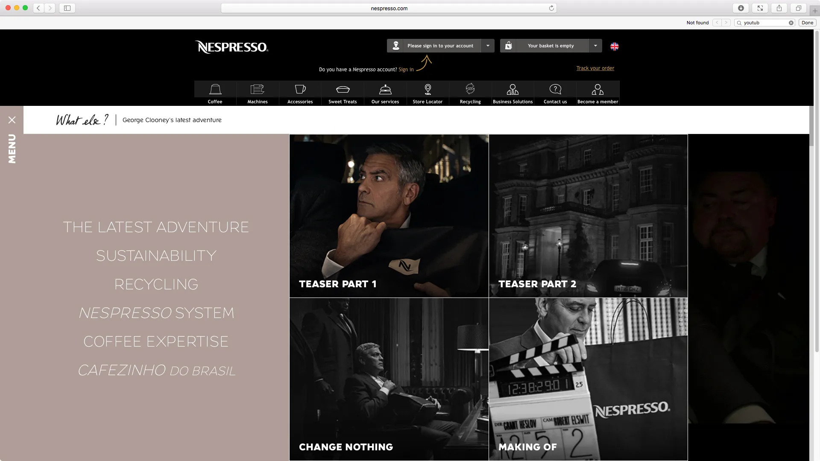The image size is (820, 461).
Task: Select CAFEZINHO DO BRASIL menu item
Action: point(156,370)
